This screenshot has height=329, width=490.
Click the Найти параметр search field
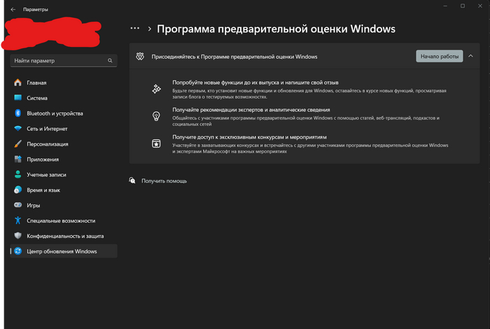pyautogui.click(x=64, y=61)
